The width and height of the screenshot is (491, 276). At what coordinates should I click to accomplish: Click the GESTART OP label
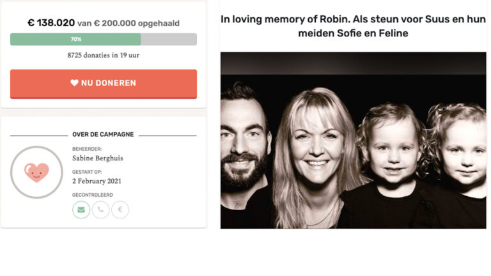(88, 171)
